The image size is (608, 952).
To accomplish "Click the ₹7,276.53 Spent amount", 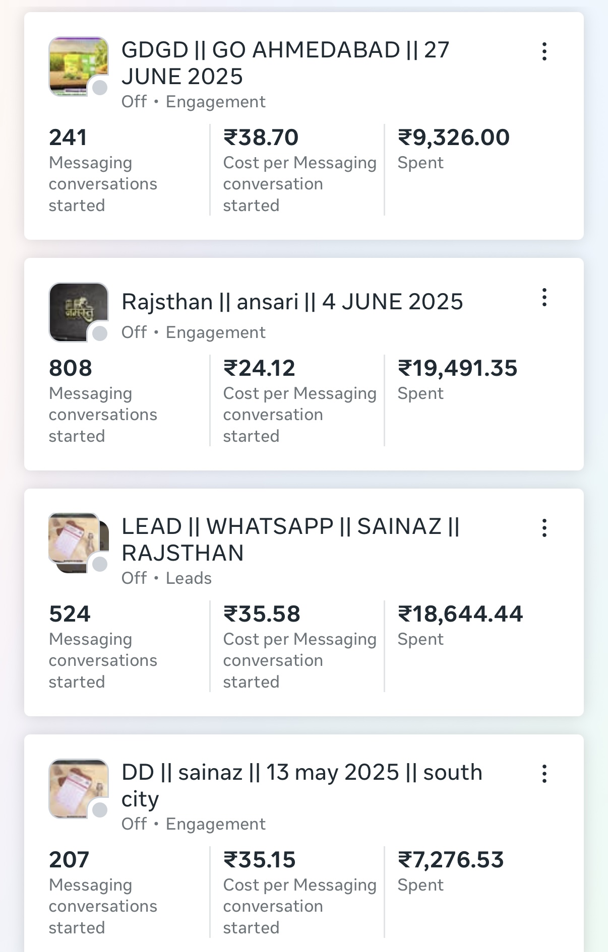I will 451,860.
